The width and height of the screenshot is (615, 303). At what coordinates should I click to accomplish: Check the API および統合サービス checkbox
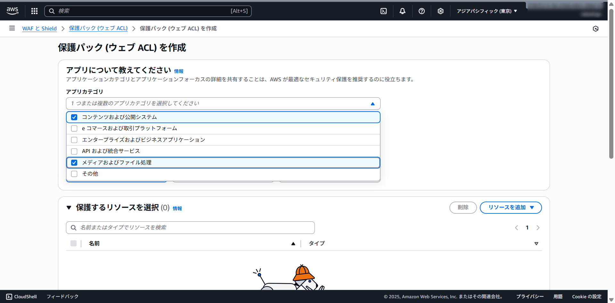[74, 151]
